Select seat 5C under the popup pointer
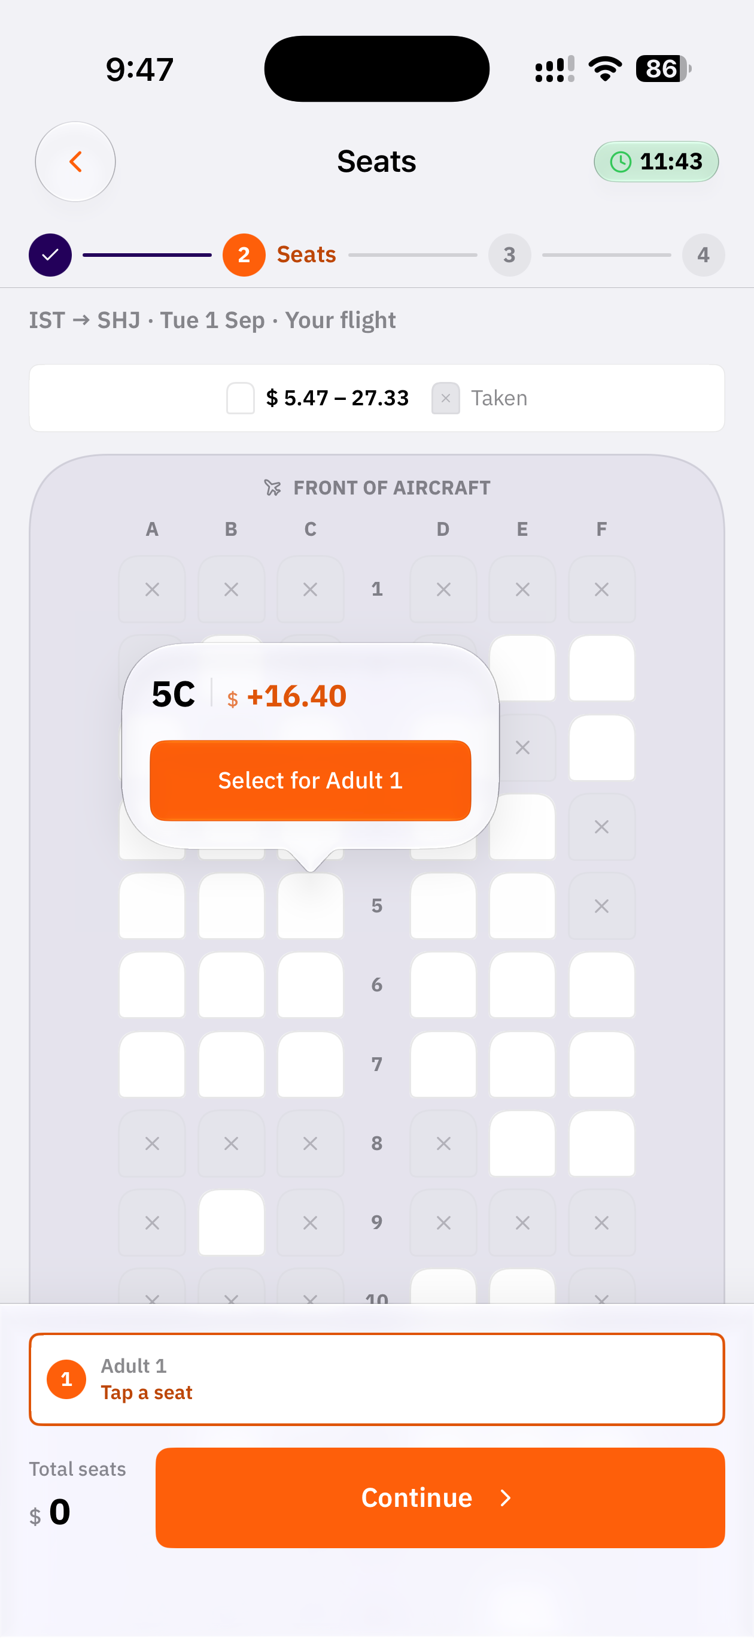754x1638 pixels. [310, 905]
